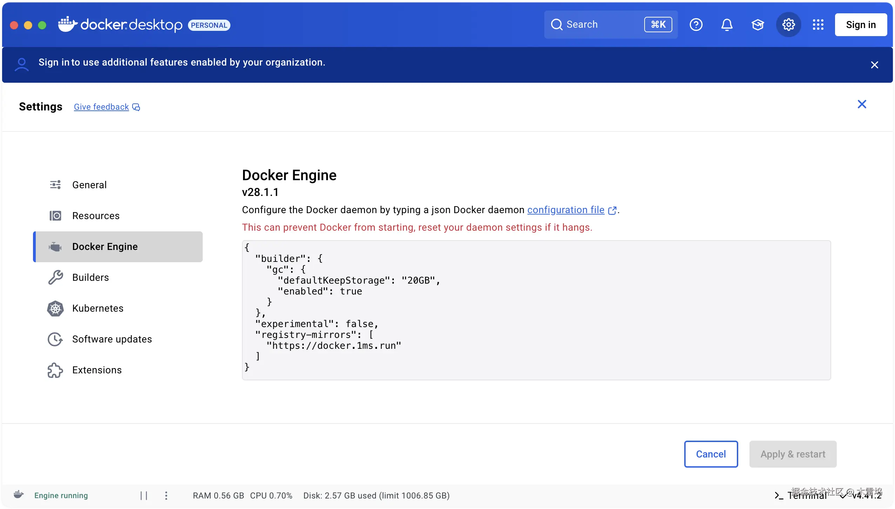This screenshot has width=895, height=509.
Task: Click the Learning center graduation cap icon
Action: tap(758, 25)
